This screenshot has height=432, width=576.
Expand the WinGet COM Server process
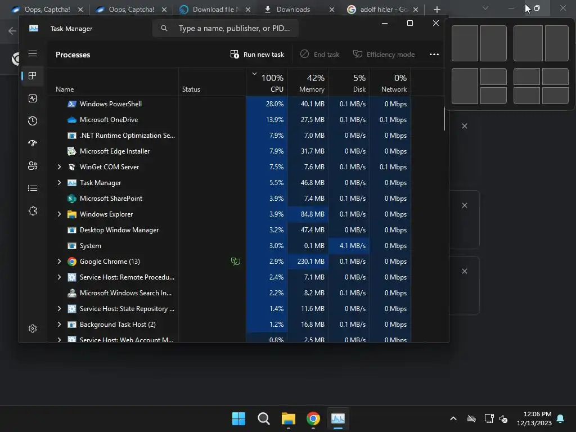point(59,166)
